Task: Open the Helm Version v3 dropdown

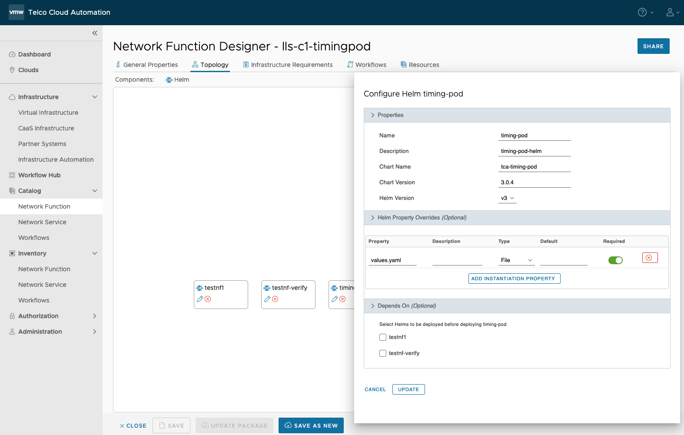Action: pos(508,198)
